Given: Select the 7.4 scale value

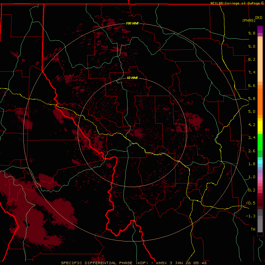Looking at the screenshot, I should pos(252,72).
